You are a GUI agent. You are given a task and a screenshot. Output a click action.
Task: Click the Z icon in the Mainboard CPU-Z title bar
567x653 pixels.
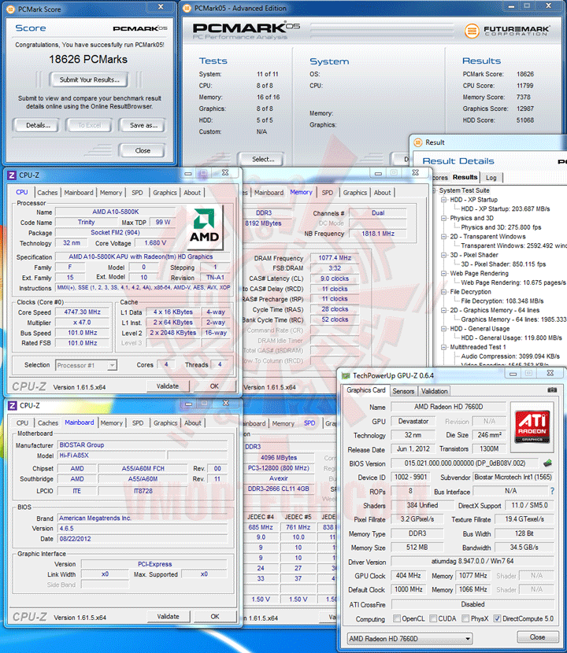[13, 406]
